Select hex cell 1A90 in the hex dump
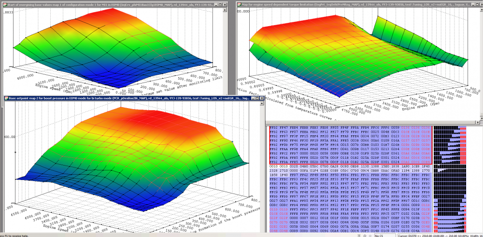The height and width of the screenshot is (237, 483). (x=405, y=166)
